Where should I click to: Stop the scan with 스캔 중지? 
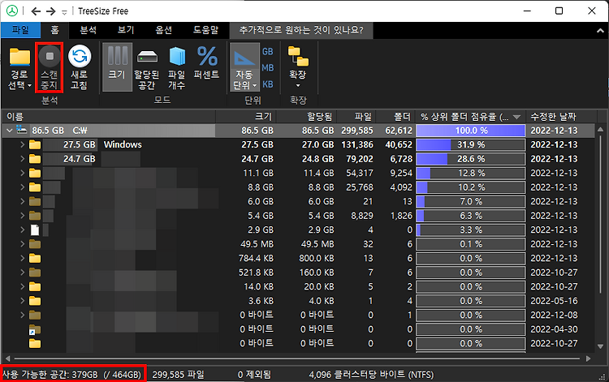(50, 68)
